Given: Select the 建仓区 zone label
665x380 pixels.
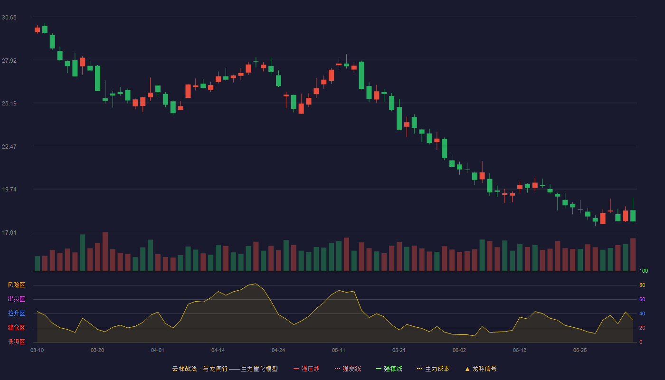Looking at the screenshot, I should [16, 328].
